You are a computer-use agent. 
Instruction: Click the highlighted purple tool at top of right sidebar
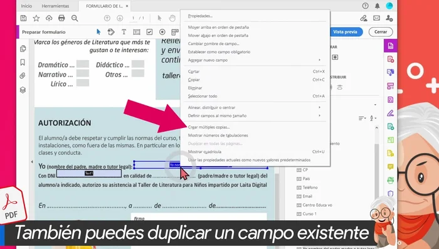391,46
